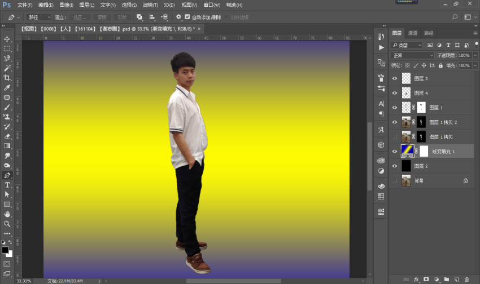Activate the Zoom tool
Image resolution: width=480 pixels, height=284 pixels.
7,224
